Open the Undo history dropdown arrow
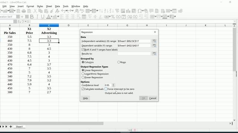238x133 pixels. (x=66, y=11)
